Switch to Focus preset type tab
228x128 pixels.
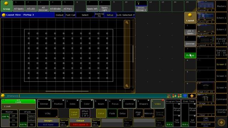(115, 104)
